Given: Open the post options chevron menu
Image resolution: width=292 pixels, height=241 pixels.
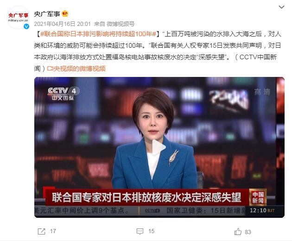Looking at the screenshot, I should [x=281, y=7].
